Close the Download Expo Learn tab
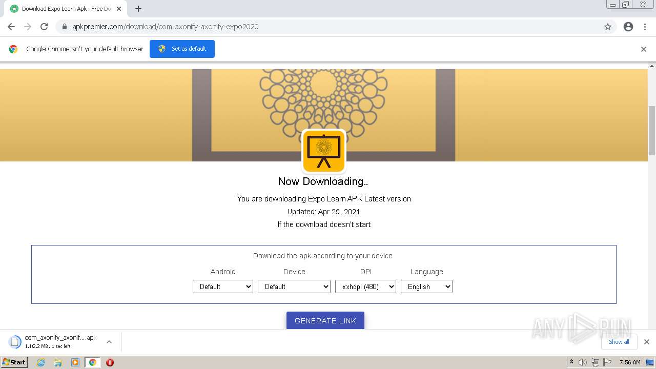Viewport: 656px width, 369px height. (118, 9)
